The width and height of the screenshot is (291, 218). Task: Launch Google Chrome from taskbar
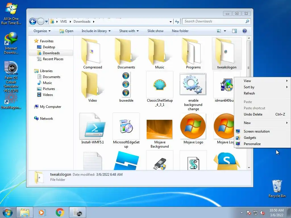tap(60, 212)
